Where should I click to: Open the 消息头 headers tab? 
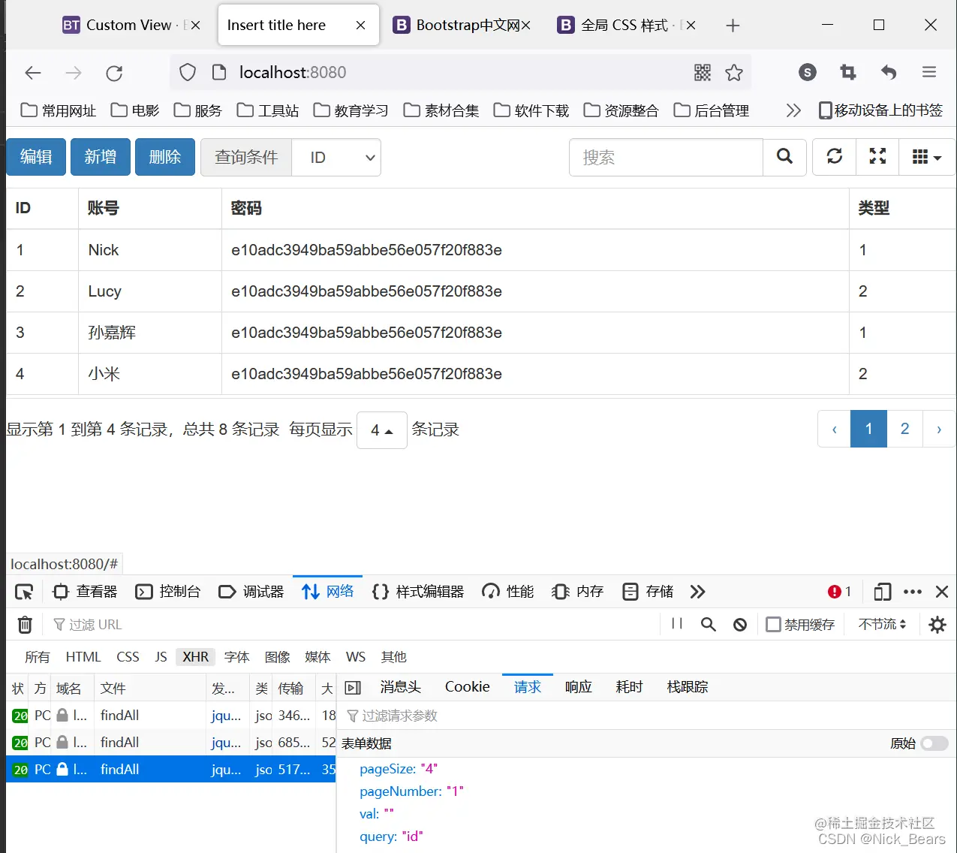point(401,687)
